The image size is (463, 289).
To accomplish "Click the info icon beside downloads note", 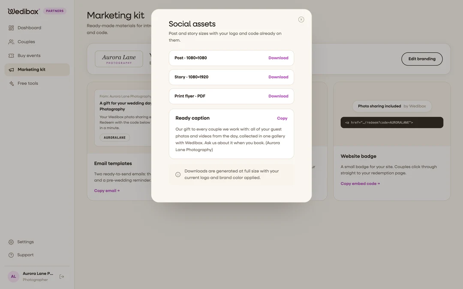I will pos(178,174).
